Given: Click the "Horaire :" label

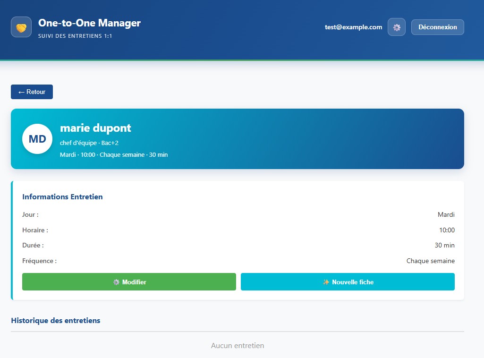Looking at the screenshot, I should (x=35, y=230).
